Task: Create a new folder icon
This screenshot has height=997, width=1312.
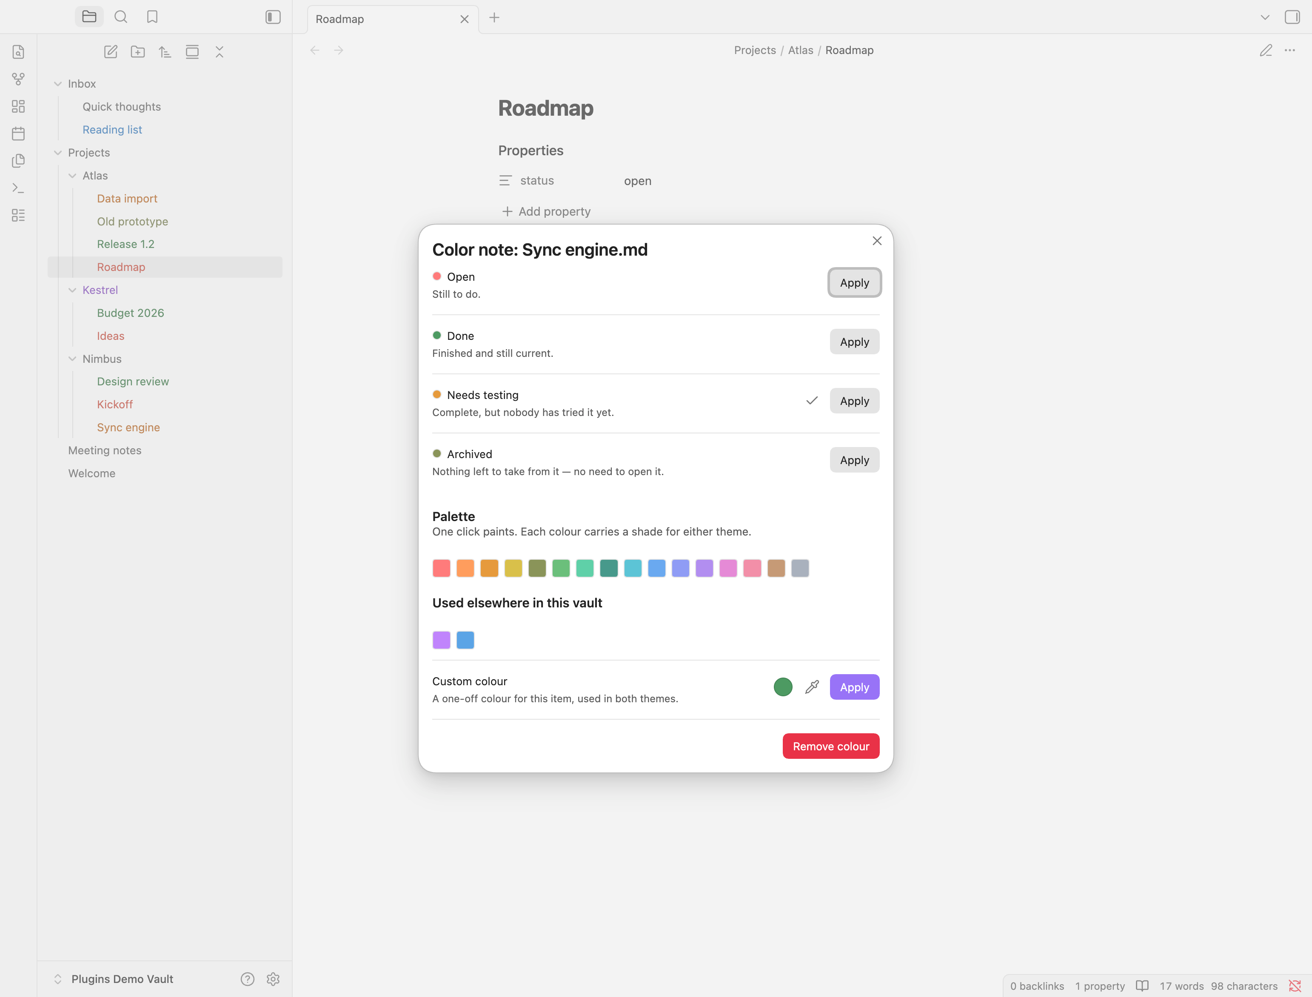Action: point(138,51)
